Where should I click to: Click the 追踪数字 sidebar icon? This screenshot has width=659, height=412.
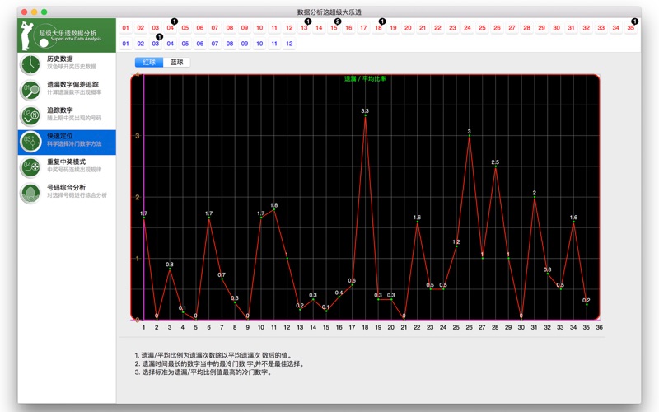pos(30,116)
